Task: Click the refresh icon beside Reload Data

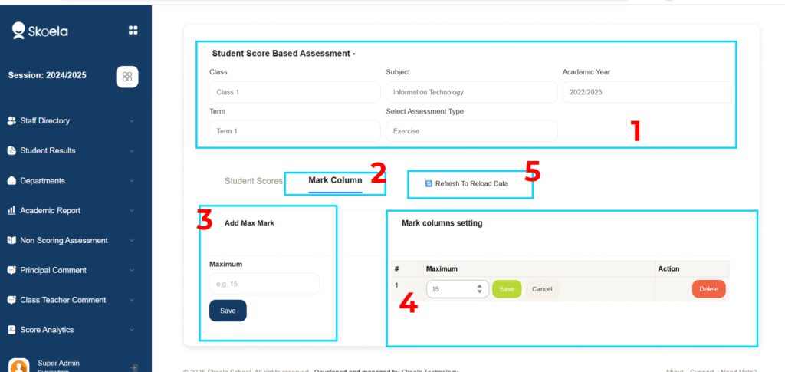Action: coord(429,184)
